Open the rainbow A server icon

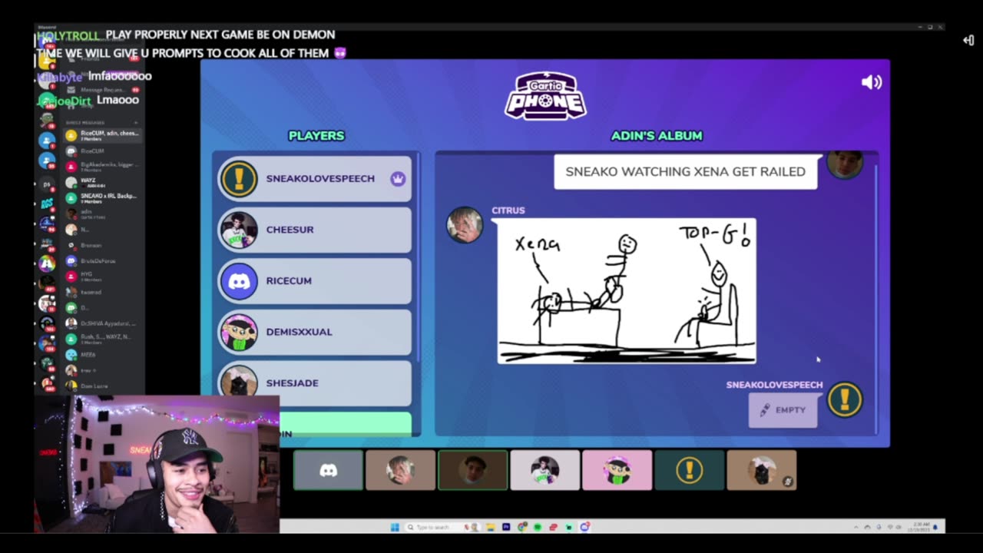click(47, 263)
